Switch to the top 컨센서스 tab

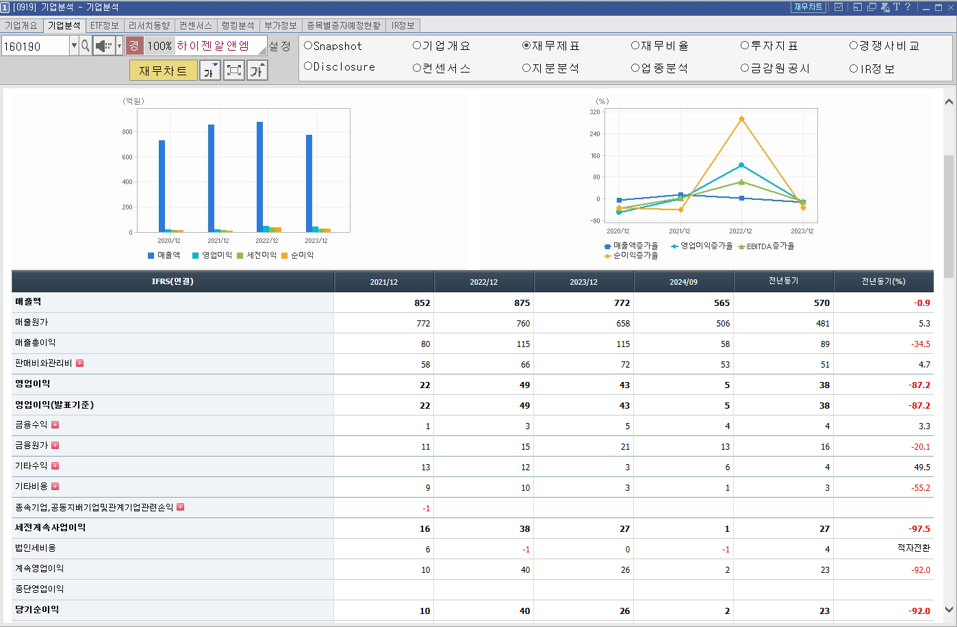pyautogui.click(x=196, y=25)
